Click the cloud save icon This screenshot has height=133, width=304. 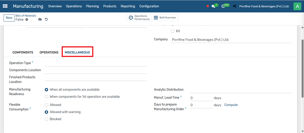click(40, 20)
